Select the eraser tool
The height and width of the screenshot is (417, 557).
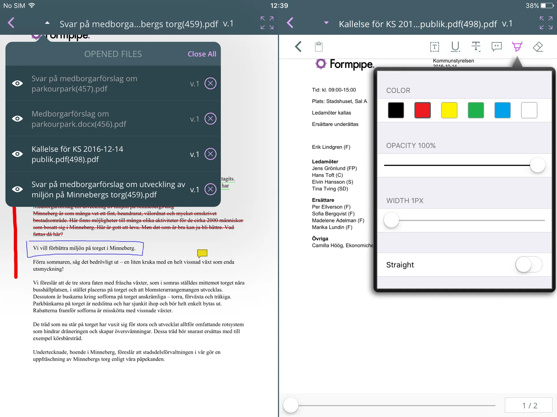tap(538, 46)
